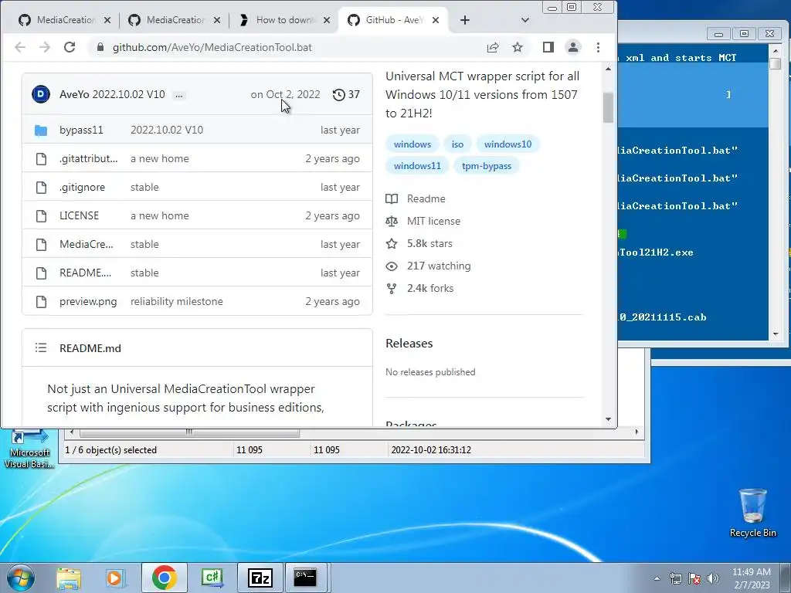Click the 2022-10-02 16:31:12 status date
Viewport: 791px width, 593px height.
431,450
